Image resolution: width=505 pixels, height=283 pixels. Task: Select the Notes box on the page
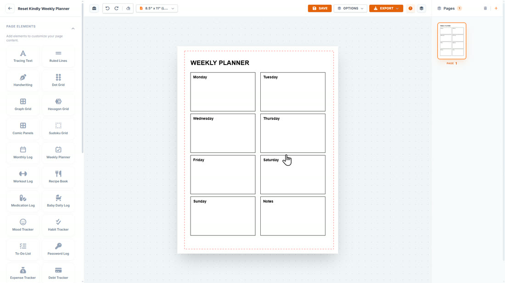pyautogui.click(x=293, y=216)
